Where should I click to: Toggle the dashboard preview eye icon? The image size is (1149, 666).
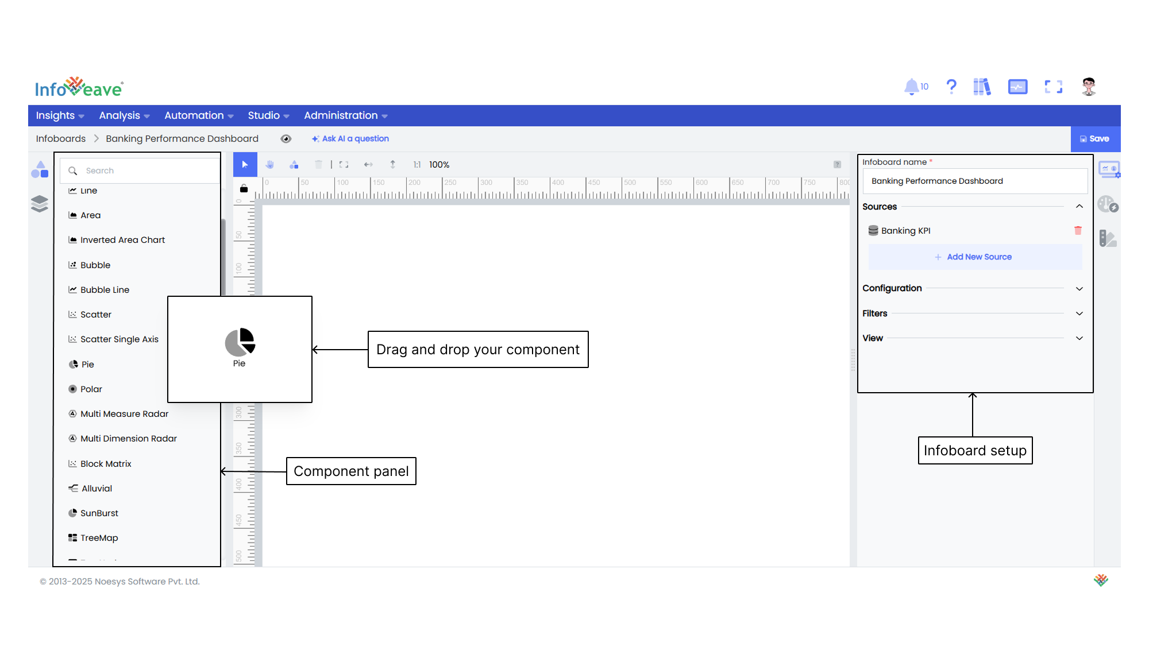coord(286,139)
